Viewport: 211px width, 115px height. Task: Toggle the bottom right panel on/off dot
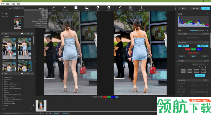(179, 80)
